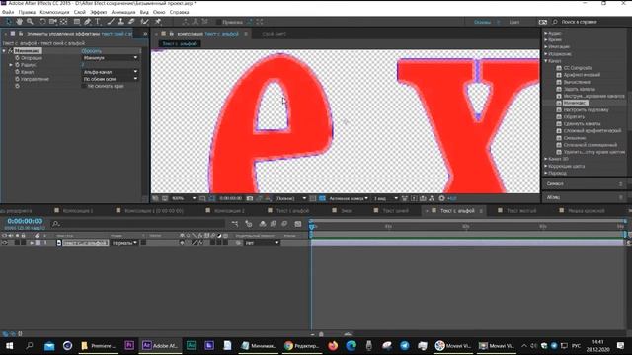Select the Rectangle shape tool
Screen dimensions: 632x355
[77, 22]
